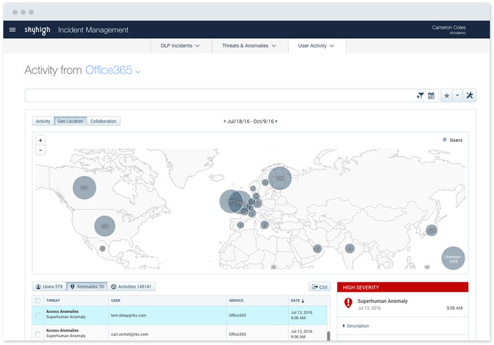Select the Anomalies 70 tab

click(x=87, y=286)
